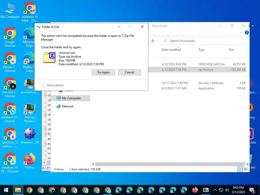The image size is (260, 195).
Task: Open the Windows Start menu
Action: click(6, 190)
